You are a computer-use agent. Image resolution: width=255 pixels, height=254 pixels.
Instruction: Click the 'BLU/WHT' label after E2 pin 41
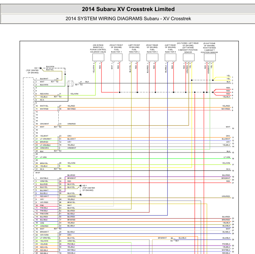pyautogui.click(x=72, y=139)
